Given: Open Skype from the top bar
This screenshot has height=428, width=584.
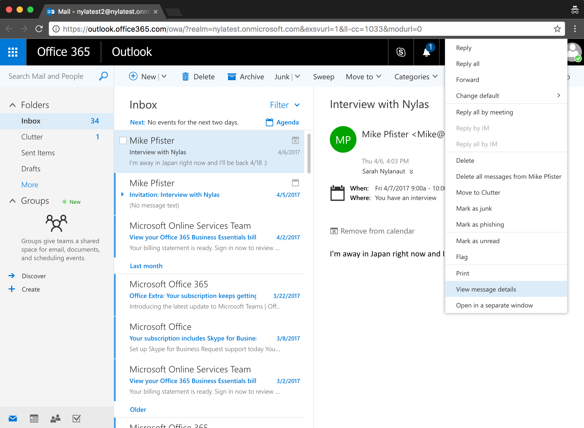Looking at the screenshot, I should 401,52.
